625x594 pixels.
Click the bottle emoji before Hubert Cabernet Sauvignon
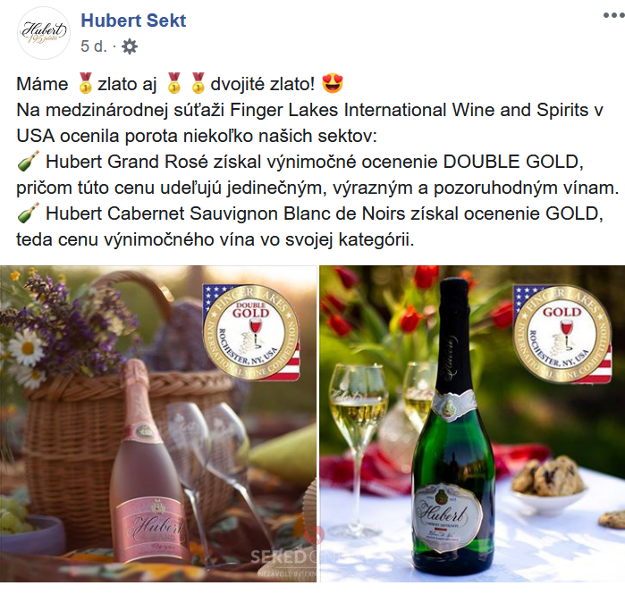tap(28, 213)
